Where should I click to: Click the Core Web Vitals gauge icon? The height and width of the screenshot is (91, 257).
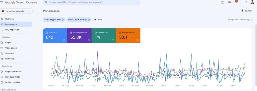[x=2, y=77]
